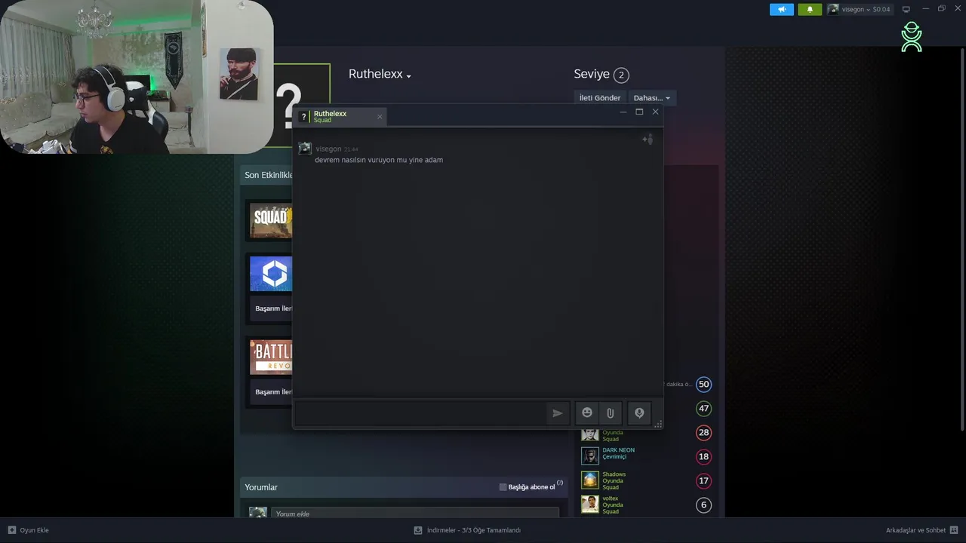Click the Yorum ekle comment field
Screen dimensions: 966x543
[414, 514]
